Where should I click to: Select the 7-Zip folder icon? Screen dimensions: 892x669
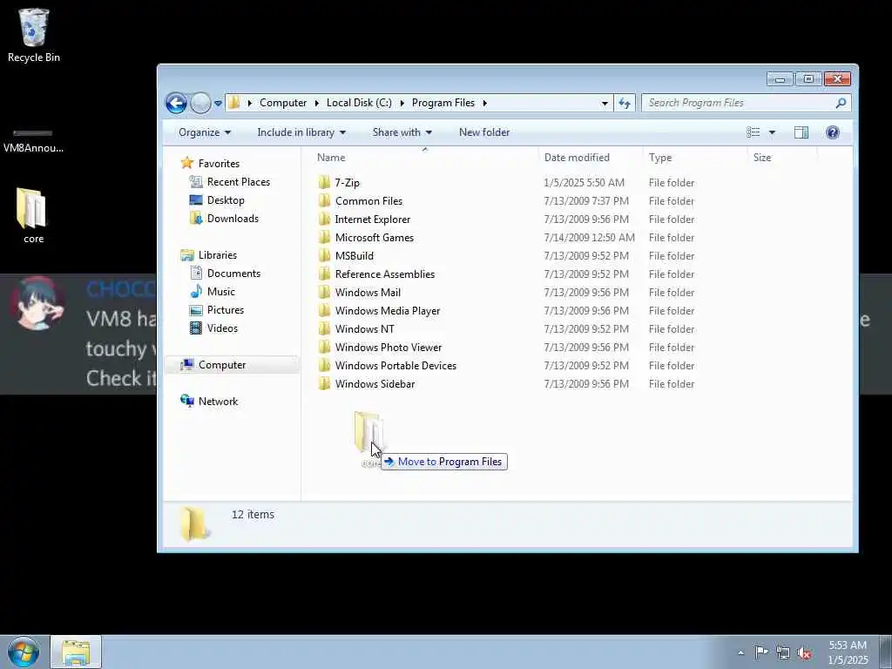[x=324, y=183]
